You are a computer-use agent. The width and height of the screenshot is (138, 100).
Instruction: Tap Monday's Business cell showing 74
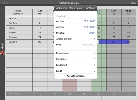[40, 37]
